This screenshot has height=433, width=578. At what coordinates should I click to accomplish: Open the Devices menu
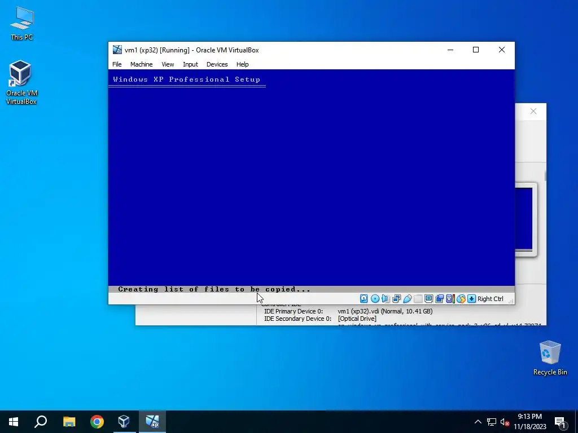(x=217, y=64)
